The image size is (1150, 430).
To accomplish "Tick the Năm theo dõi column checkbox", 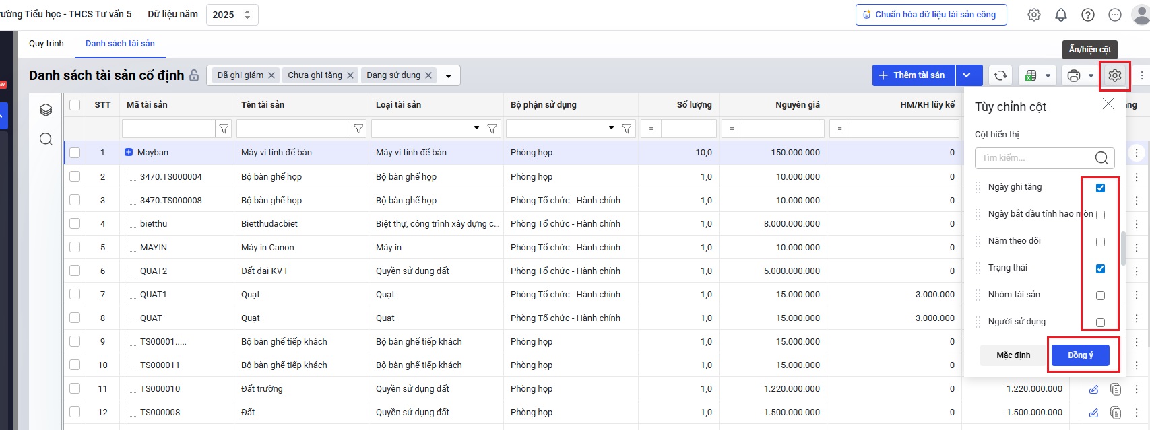I will (x=1100, y=242).
